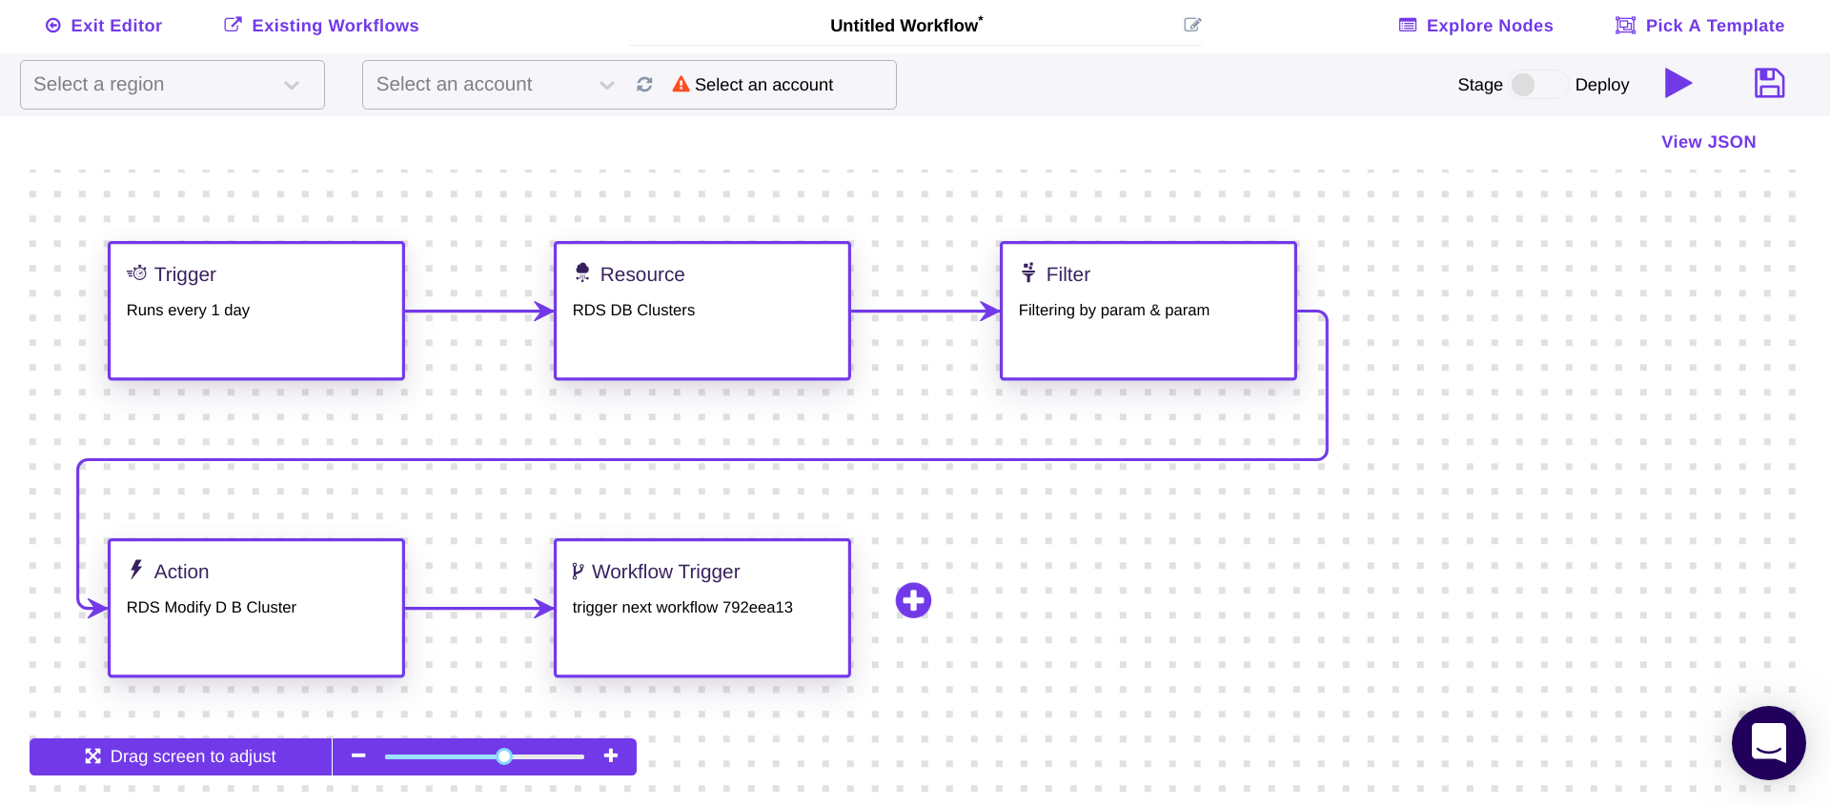This screenshot has width=1830, height=805.
Task: Select the RDS DB Clusters resource text
Action: pos(634,311)
